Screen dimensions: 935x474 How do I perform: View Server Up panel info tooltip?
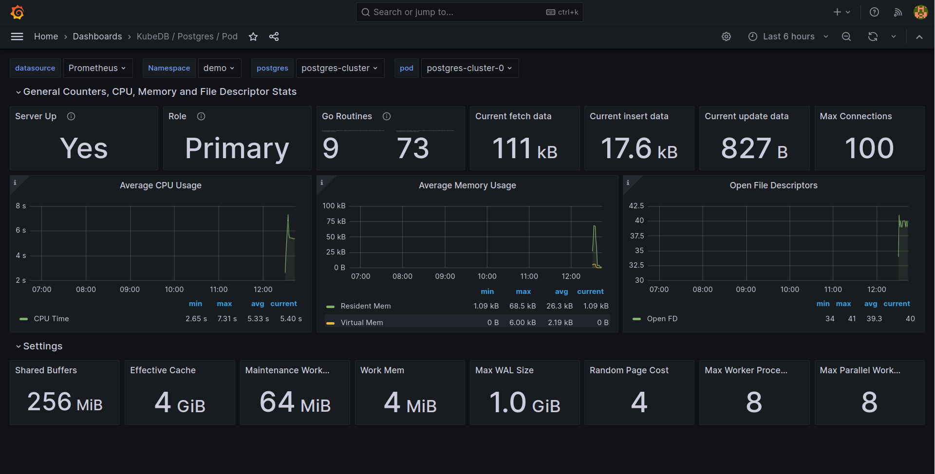click(x=71, y=116)
